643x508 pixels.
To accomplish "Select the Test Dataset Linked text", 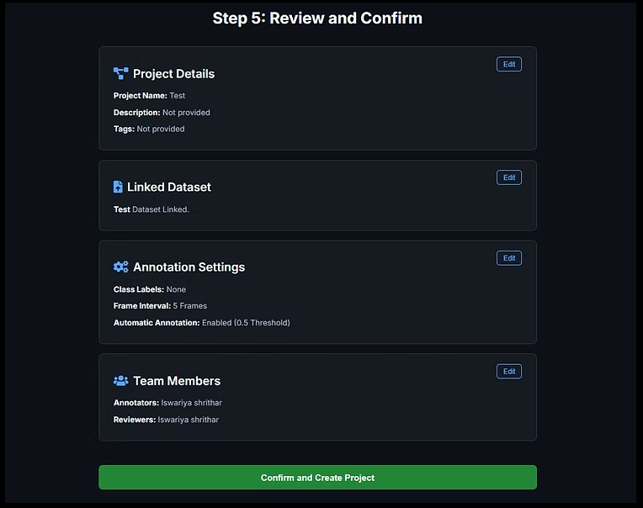I will point(151,209).
